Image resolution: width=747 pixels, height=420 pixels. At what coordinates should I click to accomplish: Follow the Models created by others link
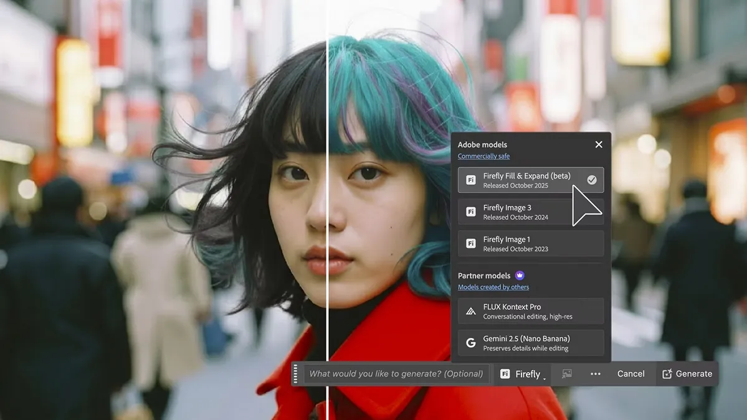coord(493,287)
